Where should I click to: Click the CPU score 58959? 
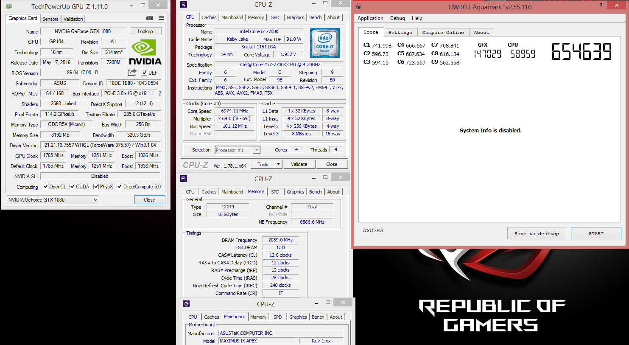pyautogui.click(x=523, y=54)
